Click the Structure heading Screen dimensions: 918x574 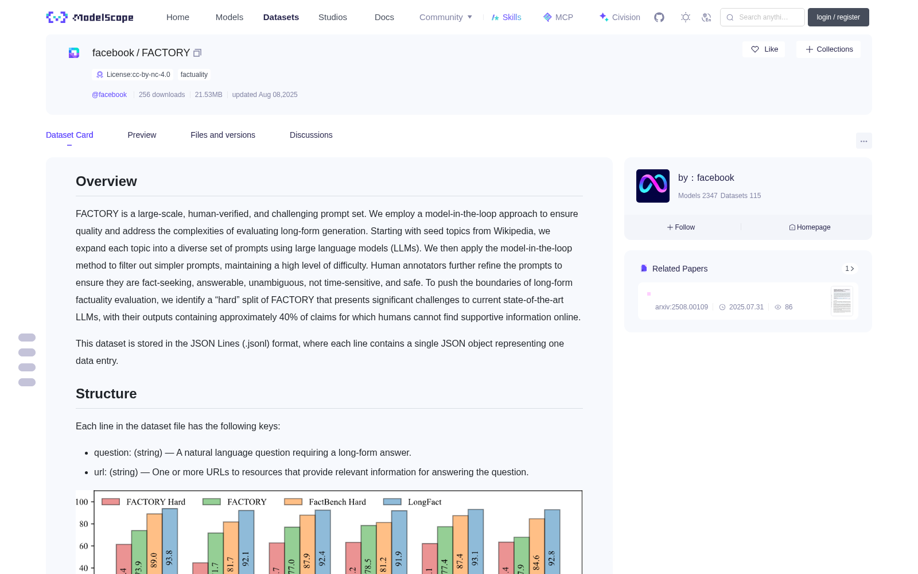coord(106,394)
